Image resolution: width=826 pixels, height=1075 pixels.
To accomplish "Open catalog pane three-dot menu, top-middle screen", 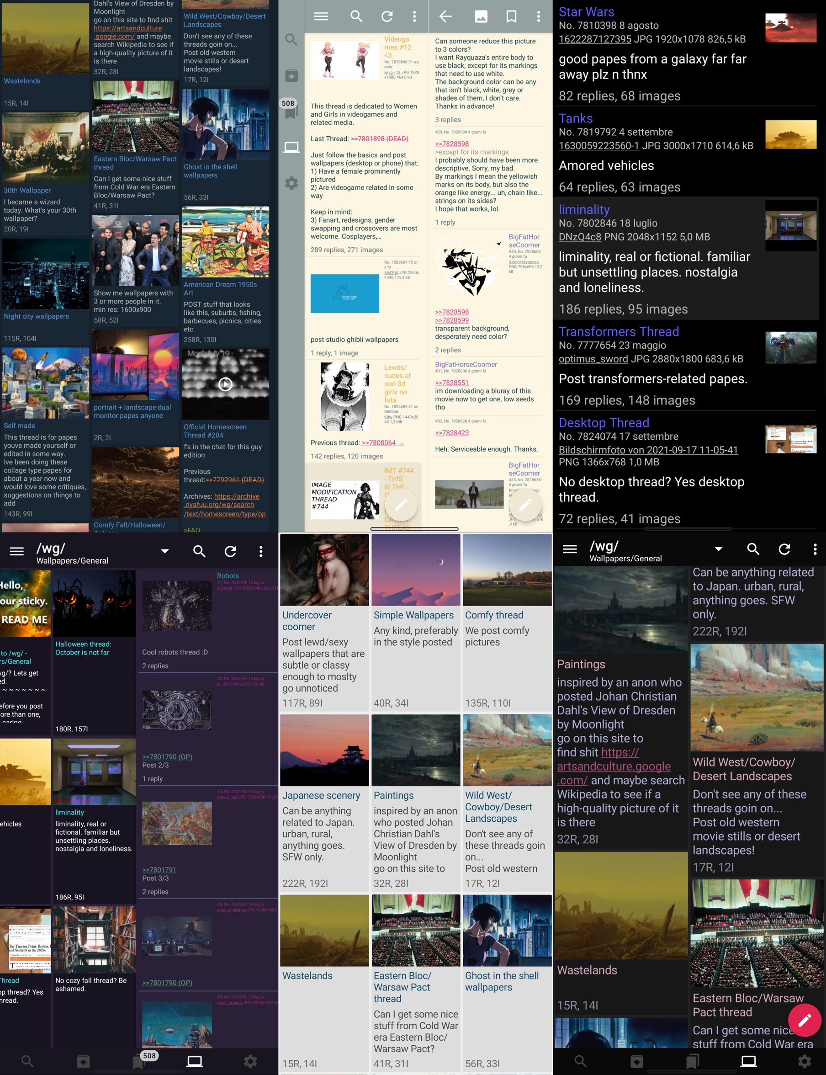I will [x=414, y=16].
